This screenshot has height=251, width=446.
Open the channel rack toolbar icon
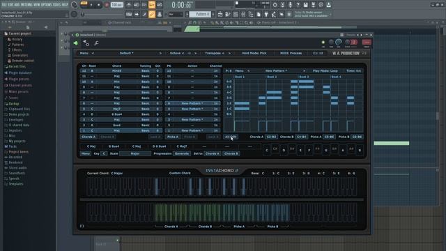(236, 14)
